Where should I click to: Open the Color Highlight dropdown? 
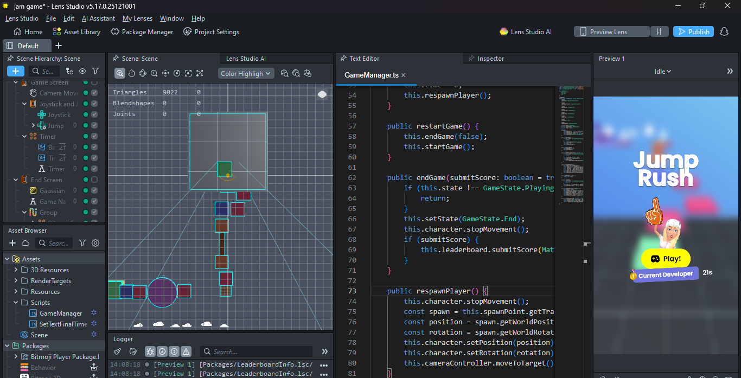(246, 73)
